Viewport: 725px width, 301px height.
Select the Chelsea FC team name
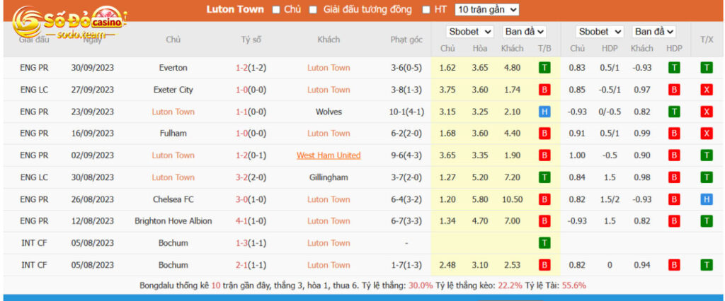click(173, 199)
